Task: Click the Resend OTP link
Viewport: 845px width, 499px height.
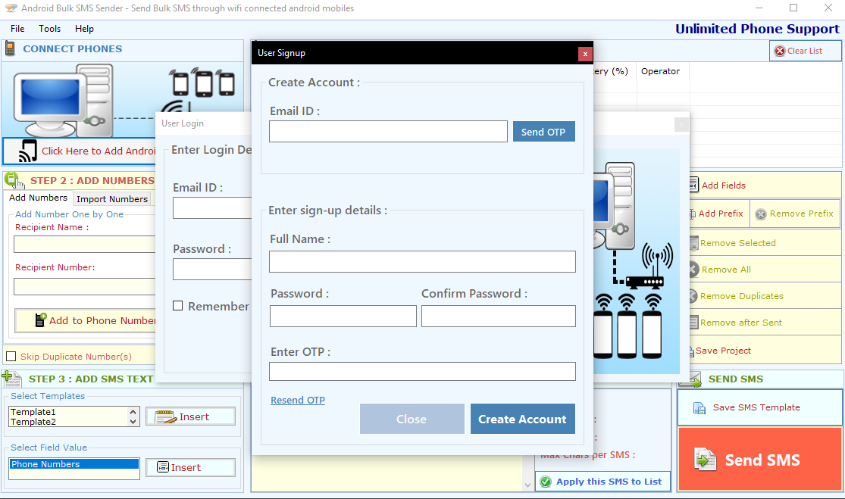Action: (x=298, y=401)
